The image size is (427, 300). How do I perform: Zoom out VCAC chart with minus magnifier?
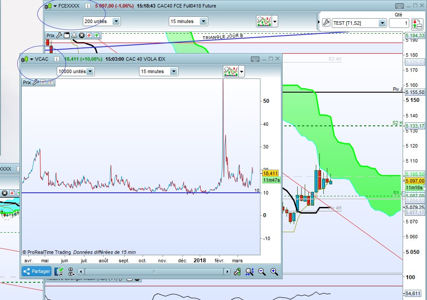262,272
